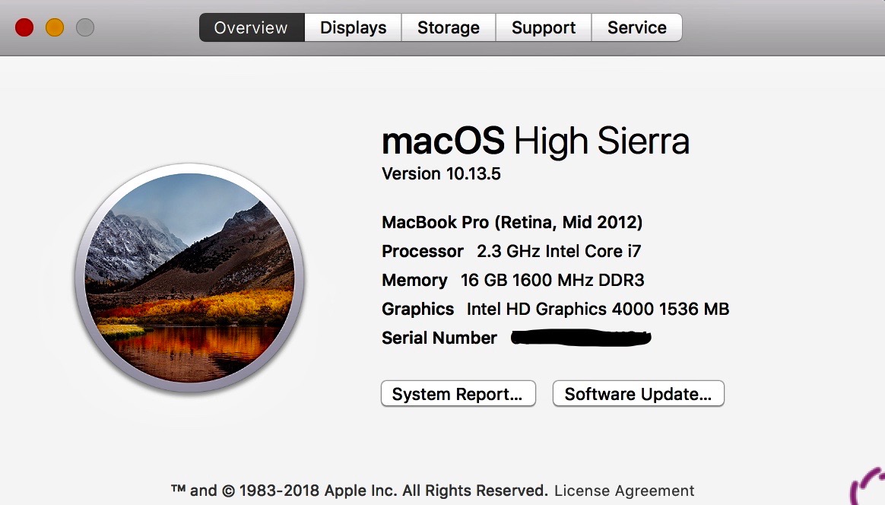
Task: Click the System Report... button
Action: (x=458, y=394)
